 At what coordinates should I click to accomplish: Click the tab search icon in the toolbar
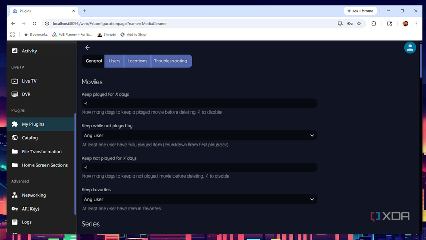coord(389,24)
